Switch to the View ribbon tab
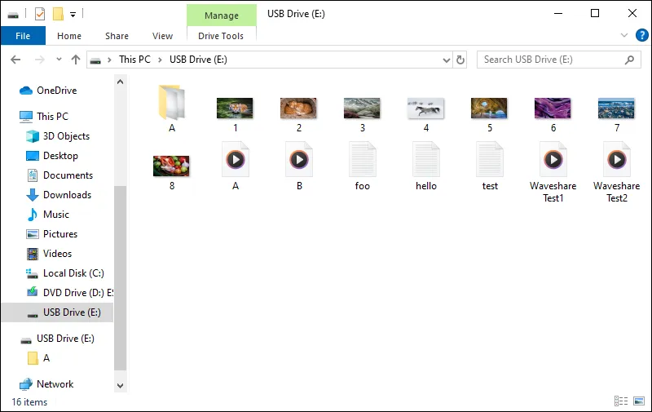The image size is (652, 412). (162, 36)
